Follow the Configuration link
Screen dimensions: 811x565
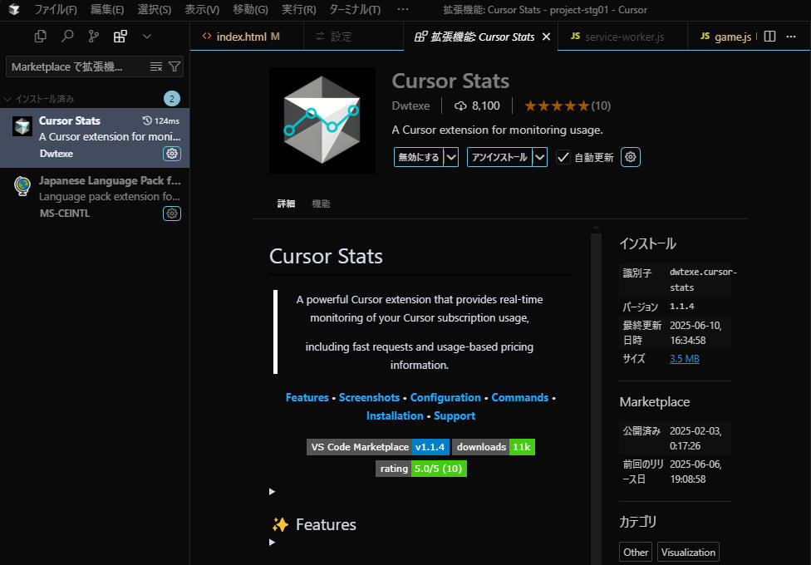[445, 398]
